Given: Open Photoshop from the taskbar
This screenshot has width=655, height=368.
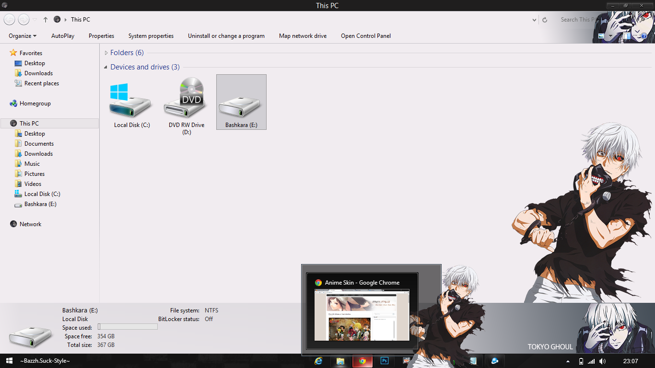Looking at the screenshot, I should [x=384, y=361].
